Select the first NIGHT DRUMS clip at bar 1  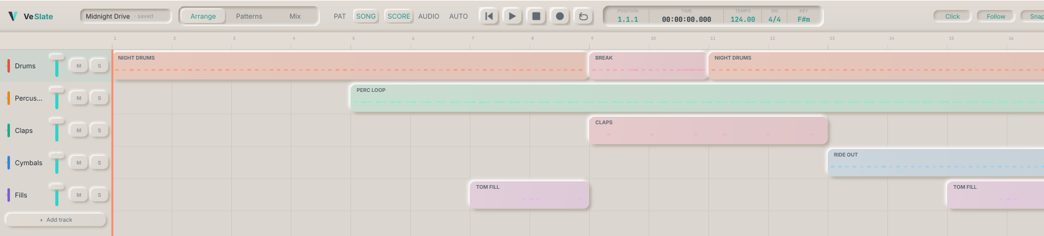(350, 65)
